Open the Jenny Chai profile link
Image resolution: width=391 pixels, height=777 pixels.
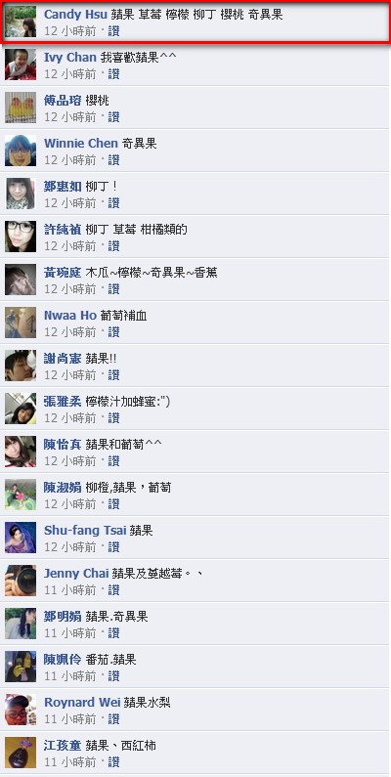point(76,574)
